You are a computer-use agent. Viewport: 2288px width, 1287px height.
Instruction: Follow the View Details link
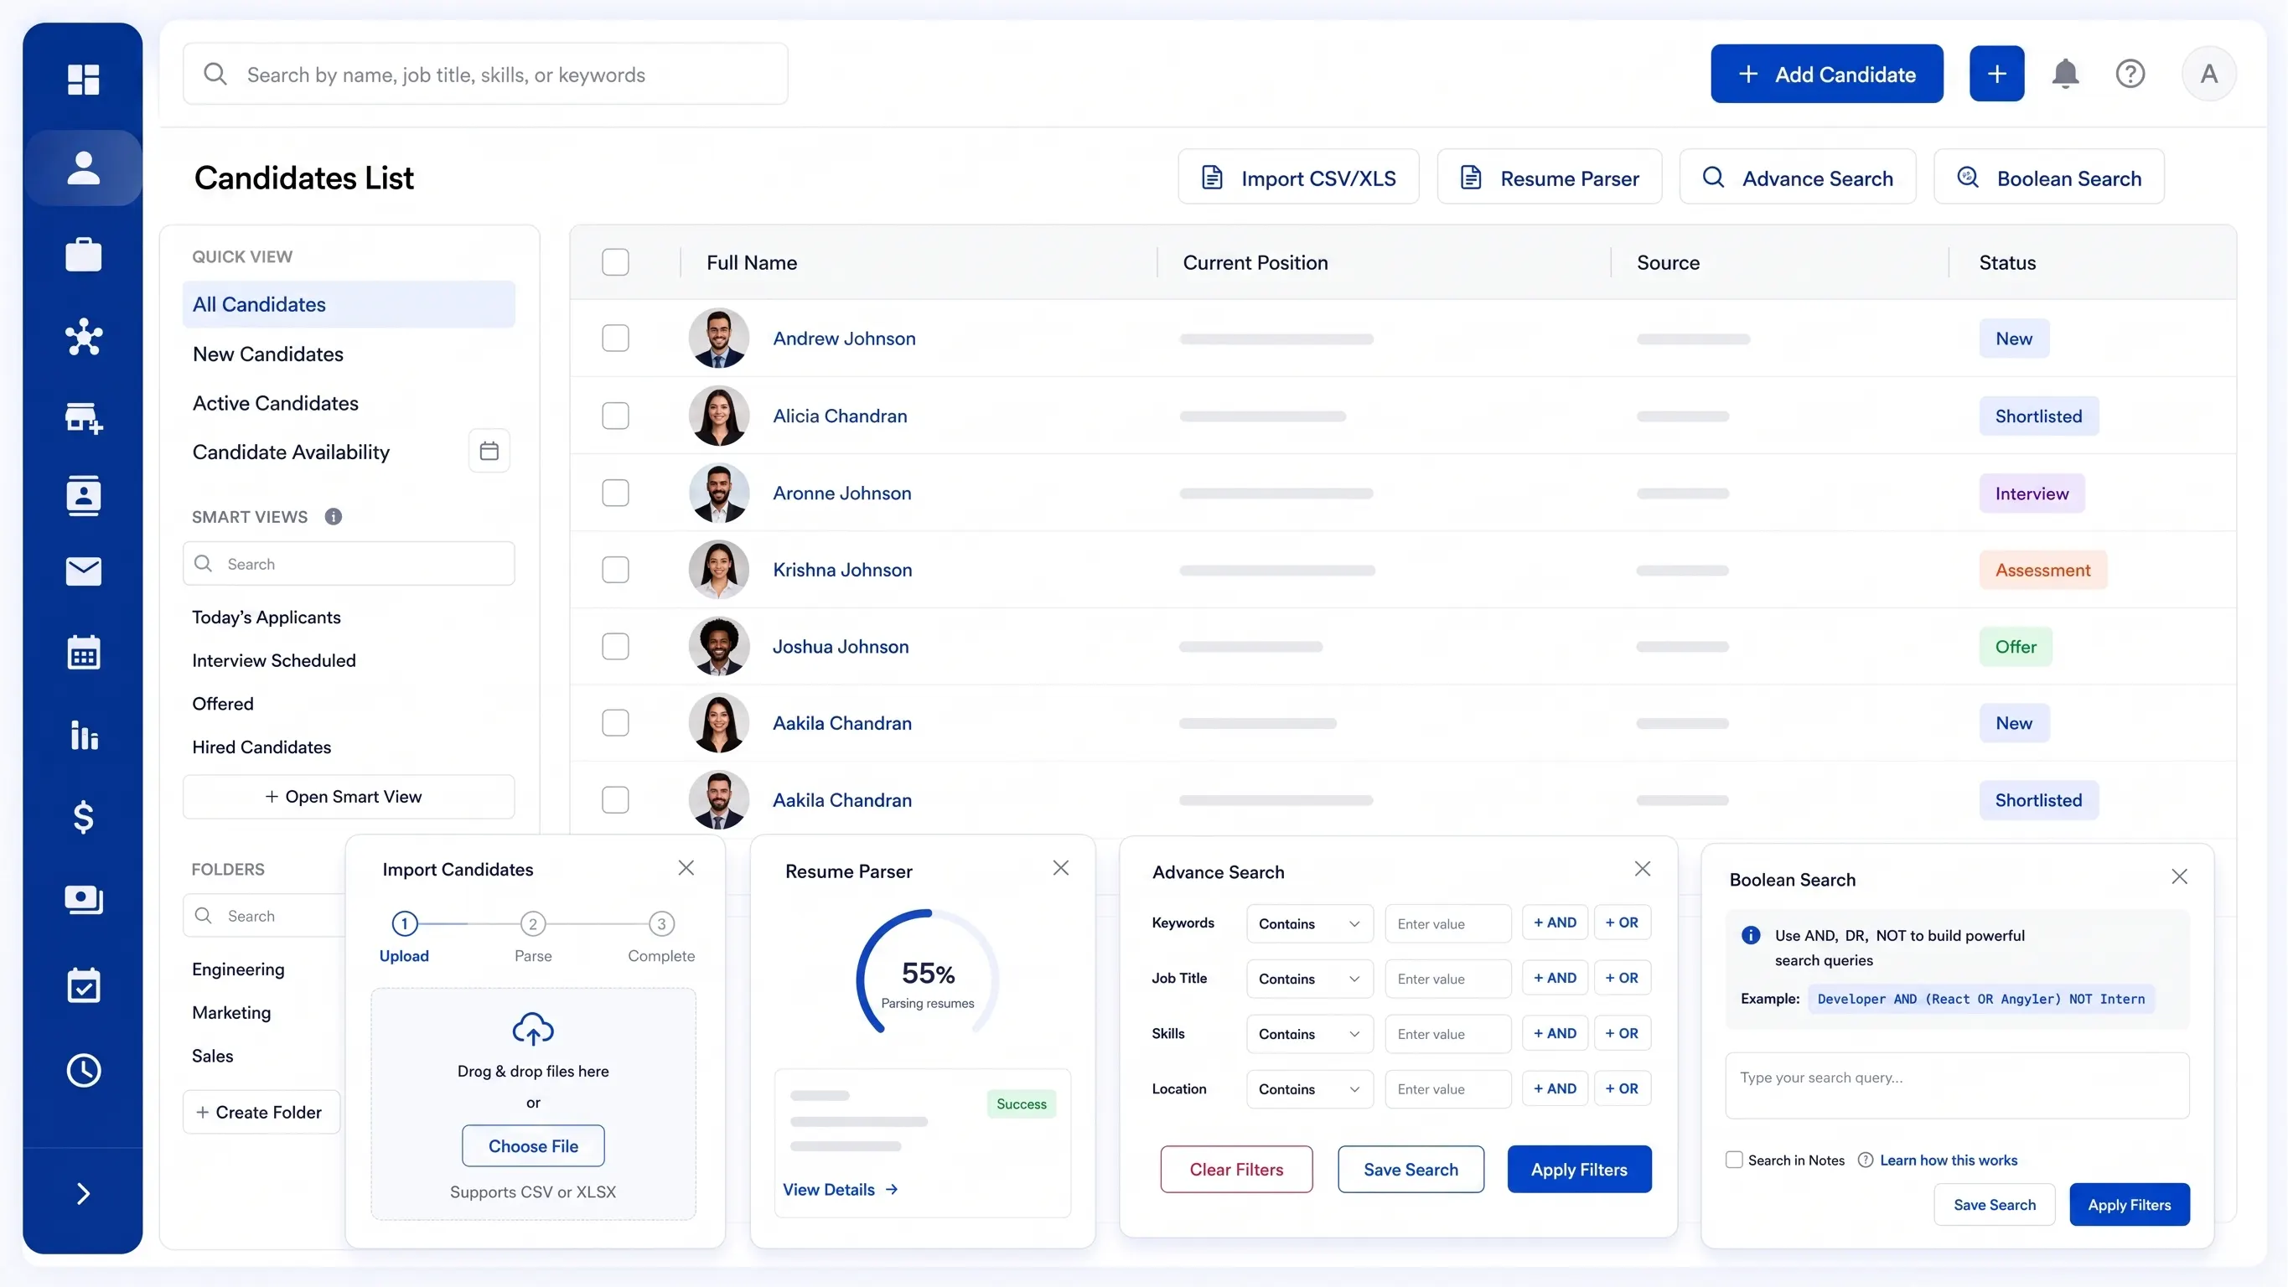coord(839,1189)
